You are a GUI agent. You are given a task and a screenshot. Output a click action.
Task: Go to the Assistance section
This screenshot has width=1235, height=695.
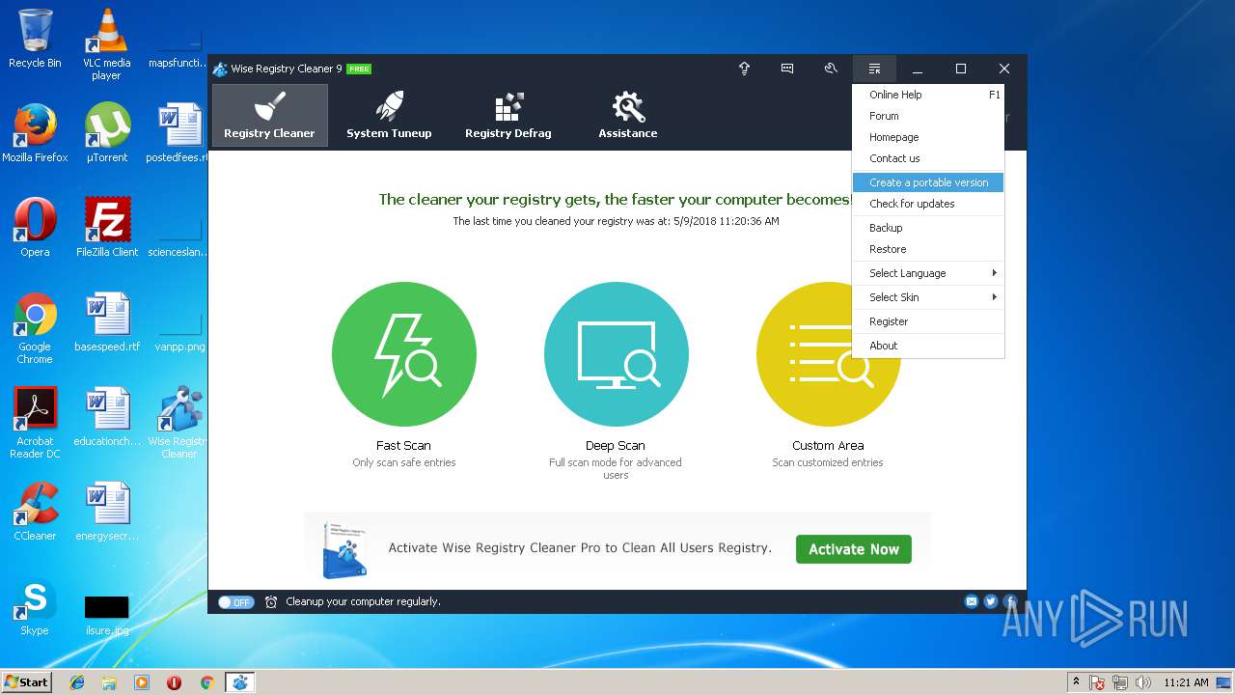tap(628, 115)
